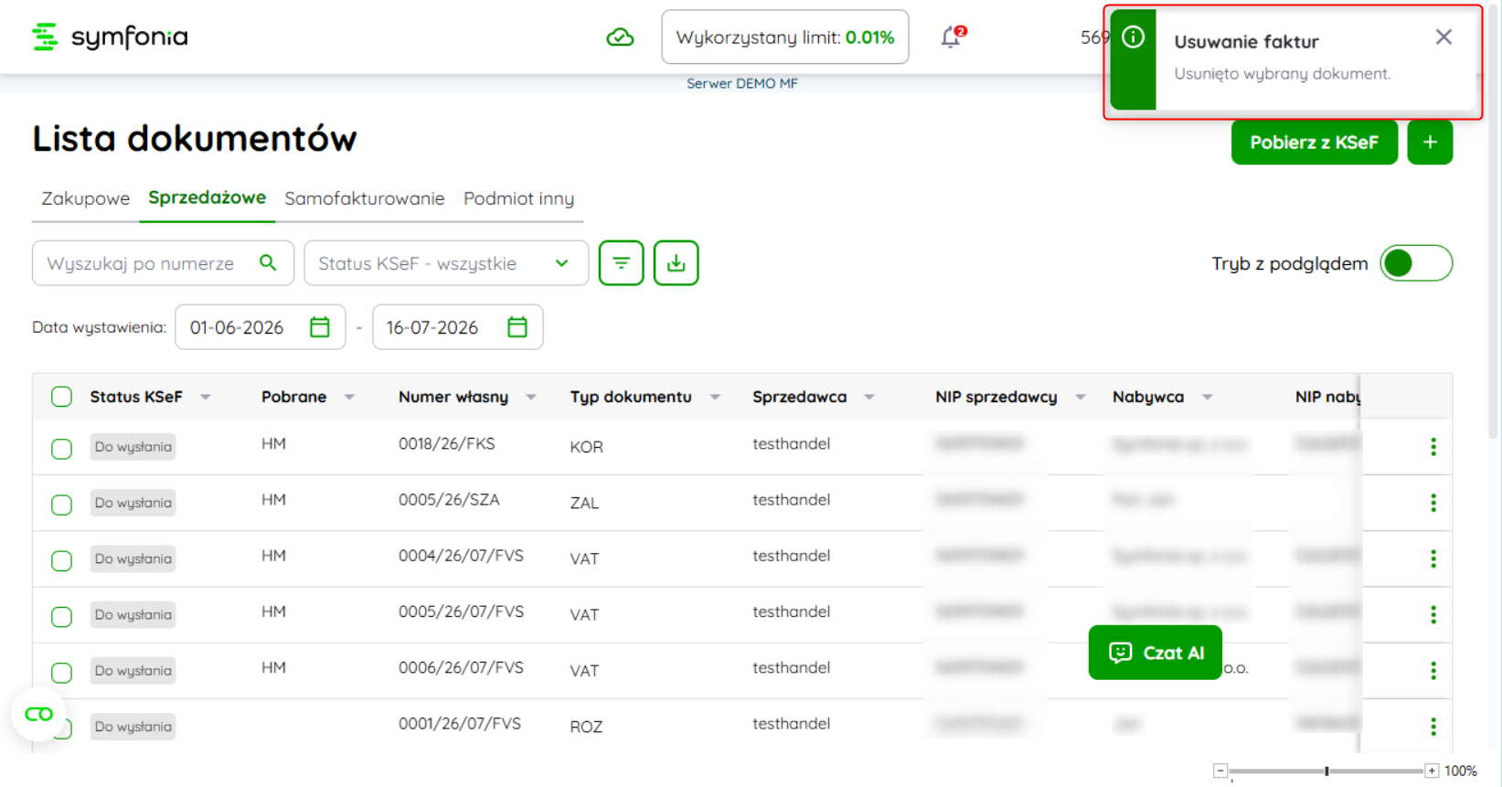The height and width of the screenshot is (787, 1502).
Task: Open Pobrane column filter arrow
Action: [x=349, y=397]
